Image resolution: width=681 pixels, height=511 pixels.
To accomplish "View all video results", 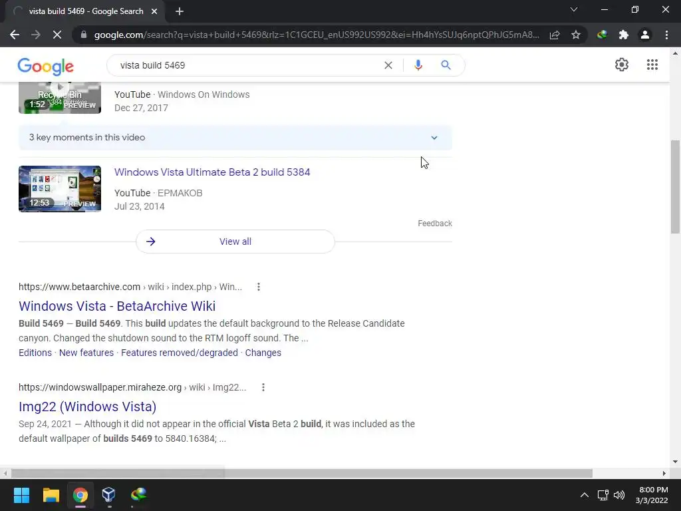I will coord(235,242).
